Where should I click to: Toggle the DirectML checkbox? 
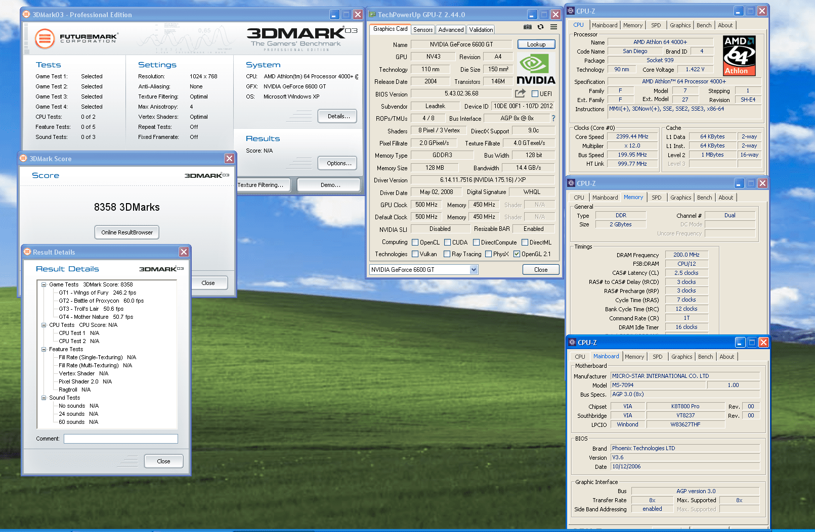point(525,243)
